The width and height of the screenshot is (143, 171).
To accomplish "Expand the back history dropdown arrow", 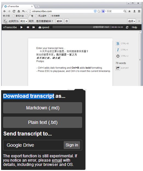I will tap(26, 11).
